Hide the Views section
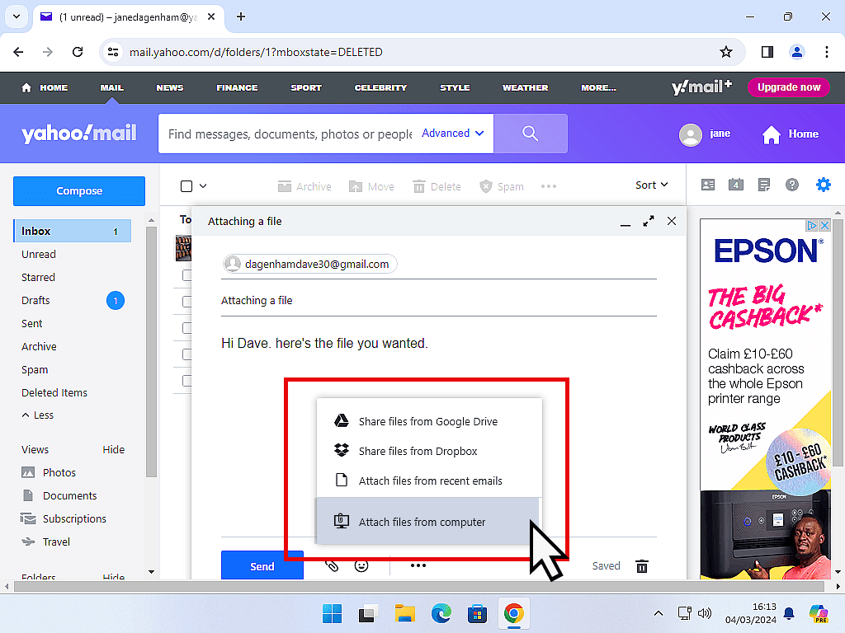This screenshot has width=845, height=633. [x=114, y=449]
